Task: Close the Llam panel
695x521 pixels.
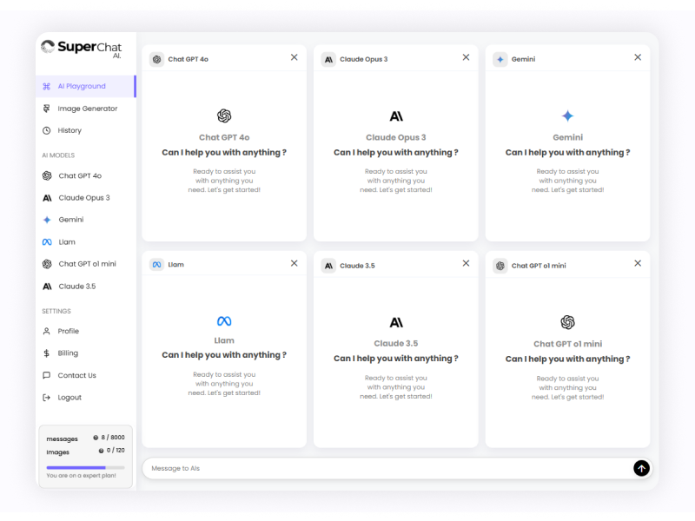Action: 295,263
